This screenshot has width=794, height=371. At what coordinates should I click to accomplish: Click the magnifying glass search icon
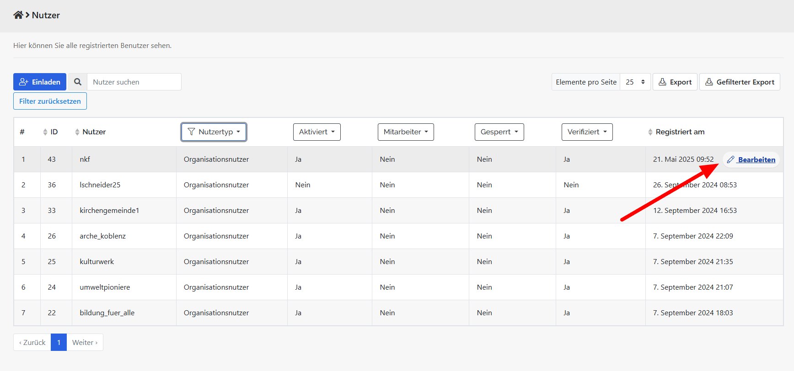[x=78, y=82]
